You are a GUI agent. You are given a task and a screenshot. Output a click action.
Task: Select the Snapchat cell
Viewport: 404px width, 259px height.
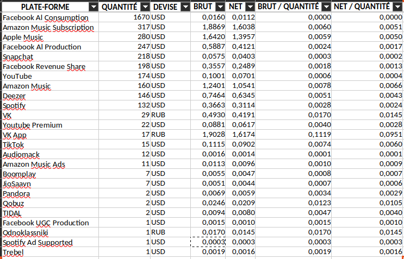50,56
